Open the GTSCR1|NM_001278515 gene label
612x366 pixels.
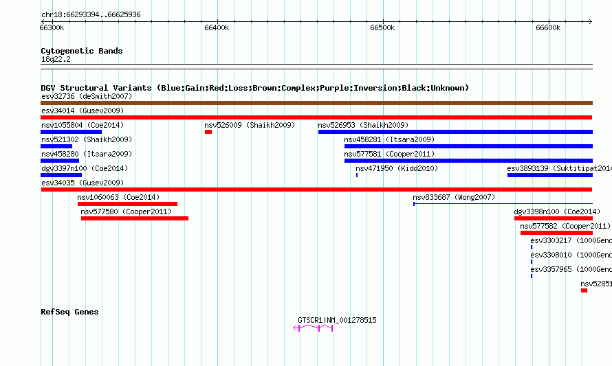pos(337,320)
